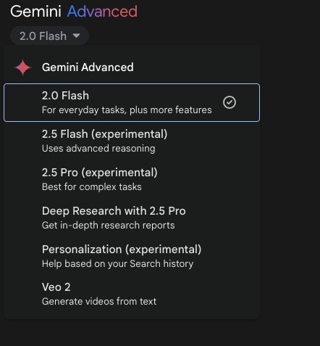Click the '2.0 Flash' label in selector pill
This screenshot has width=320, height=346.
(x=43, y=36)
